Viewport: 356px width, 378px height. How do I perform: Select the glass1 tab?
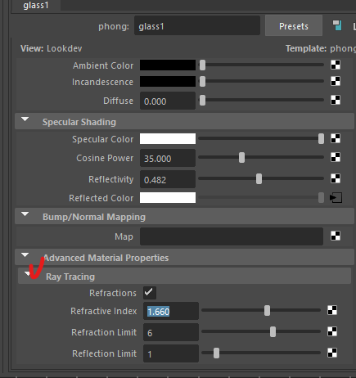pyautogui.click(x=36, y=5)
